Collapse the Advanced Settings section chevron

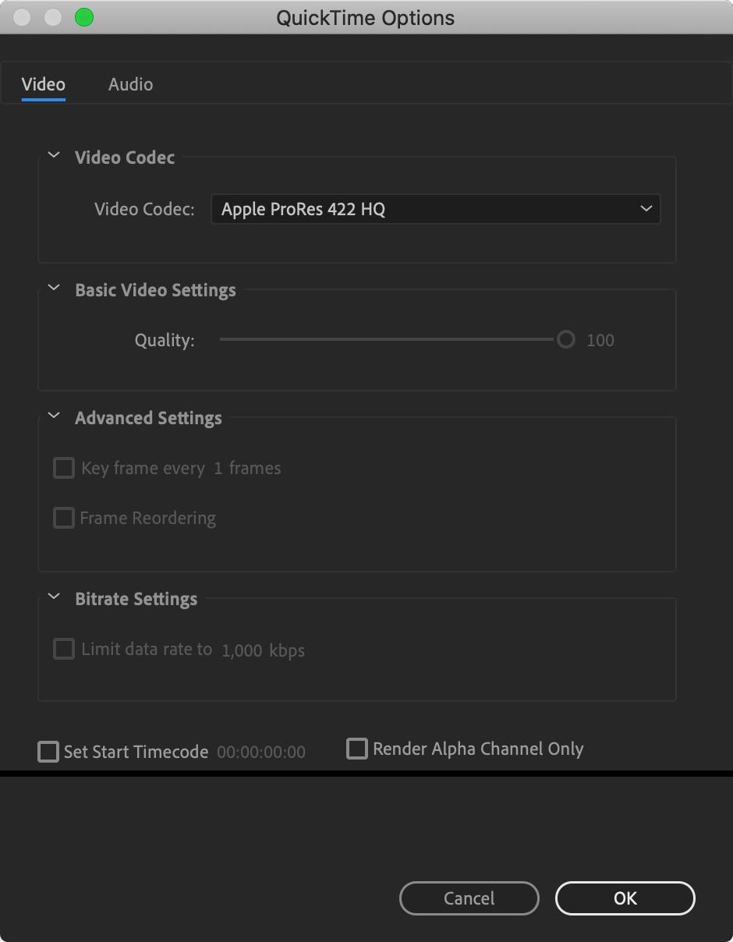[x=54, y=416]
